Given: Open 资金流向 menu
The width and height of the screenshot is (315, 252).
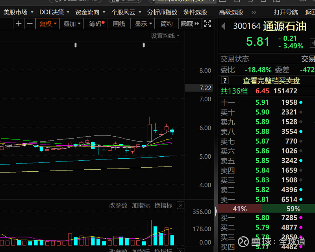Looking at the screenshot, I should point(90,12).
